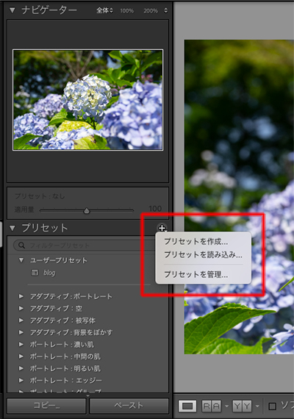Expand ポートレート : エッジー preset group
294x419 pixels.
tap(21, 380)
